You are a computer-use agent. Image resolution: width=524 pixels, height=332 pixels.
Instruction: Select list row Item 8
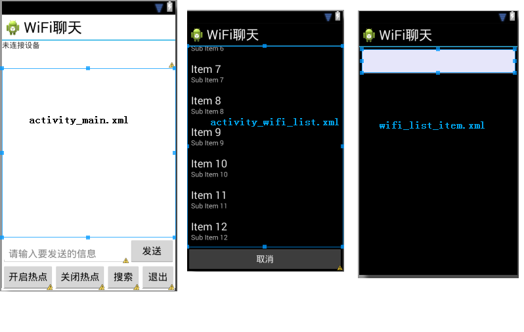coord(265,106)
